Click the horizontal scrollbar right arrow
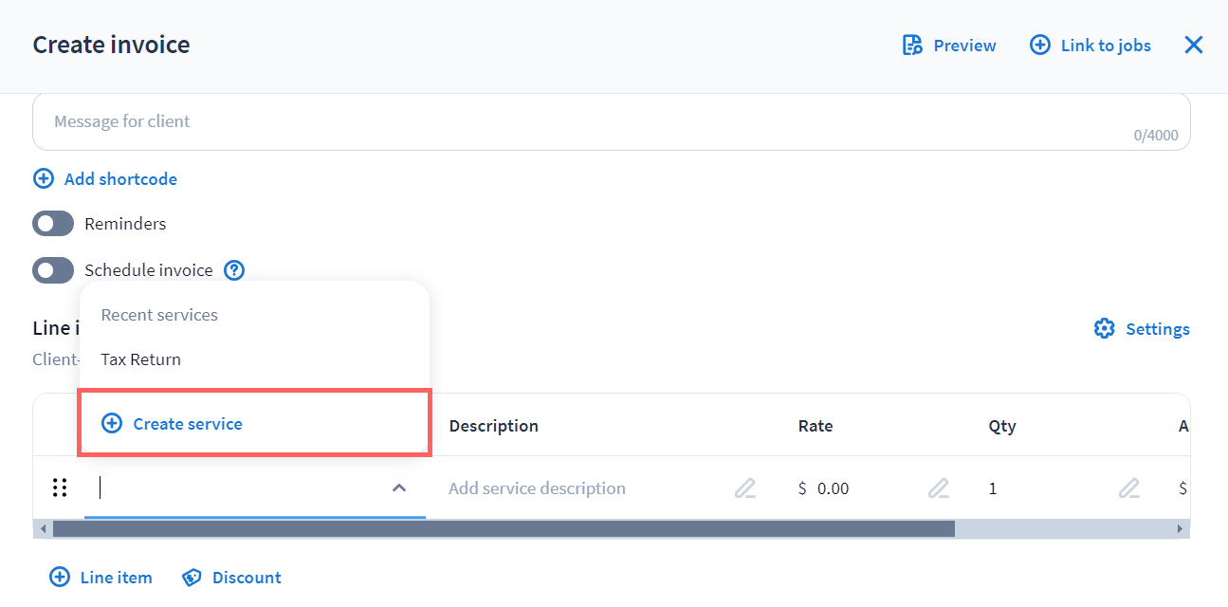The width and height of the screenshot is (1228, 607). click(x=1181, y=528)
